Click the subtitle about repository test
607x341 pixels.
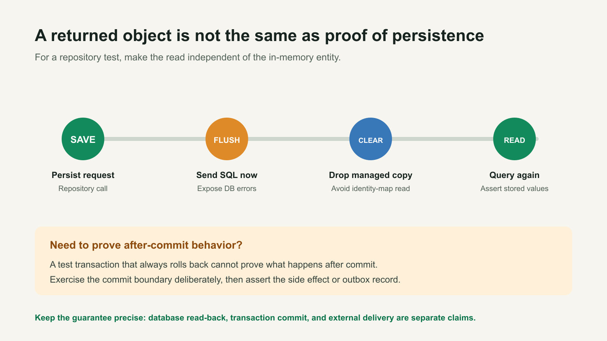point(188,57)
